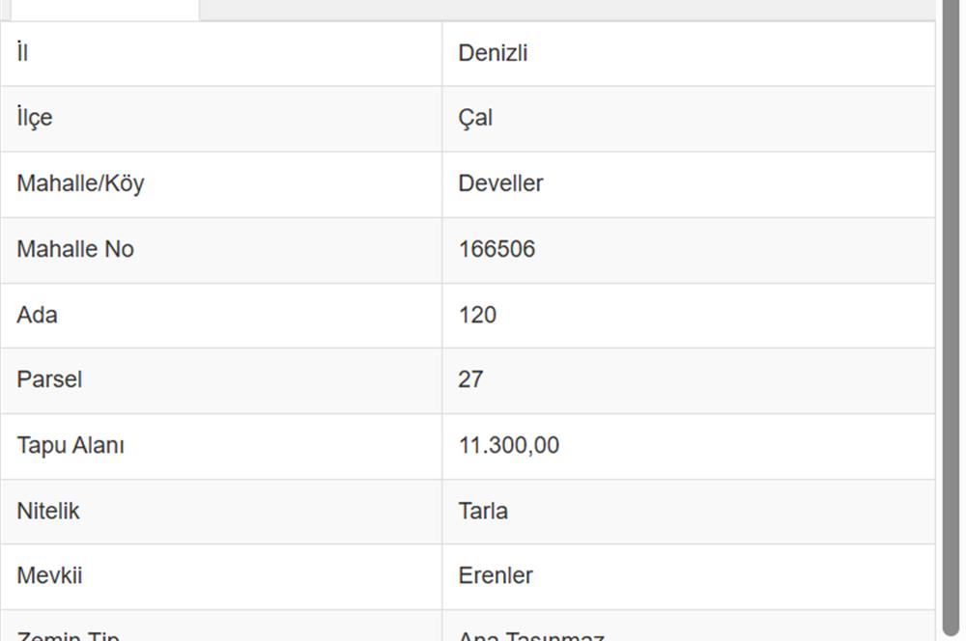
Task: Select the active tab above the table
Action: pos(103,9)
